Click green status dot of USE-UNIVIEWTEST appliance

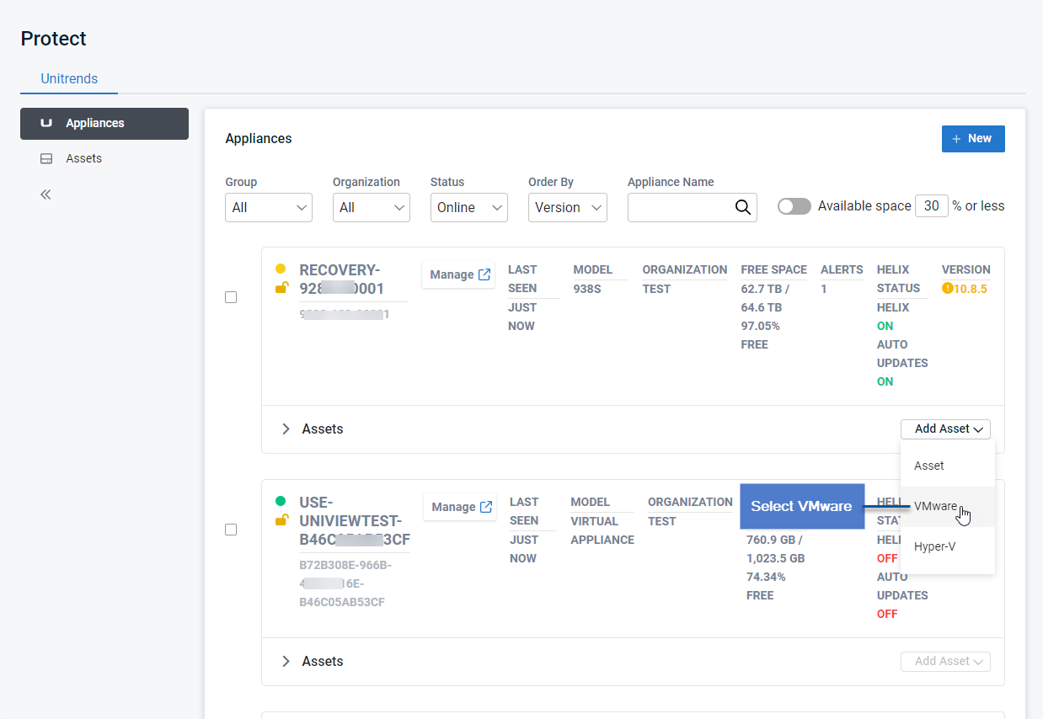[281, 502]
